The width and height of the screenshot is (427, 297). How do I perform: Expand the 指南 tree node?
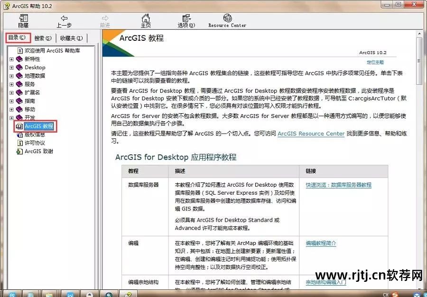[x=11, y=101]
